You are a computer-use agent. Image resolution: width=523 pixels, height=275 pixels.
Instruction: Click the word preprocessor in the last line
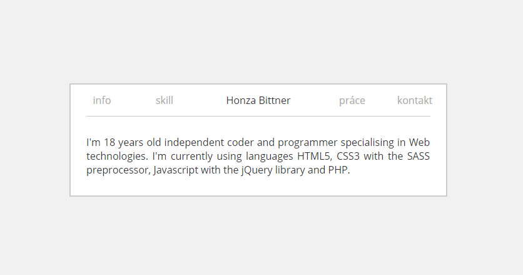(x=118, y=170)
